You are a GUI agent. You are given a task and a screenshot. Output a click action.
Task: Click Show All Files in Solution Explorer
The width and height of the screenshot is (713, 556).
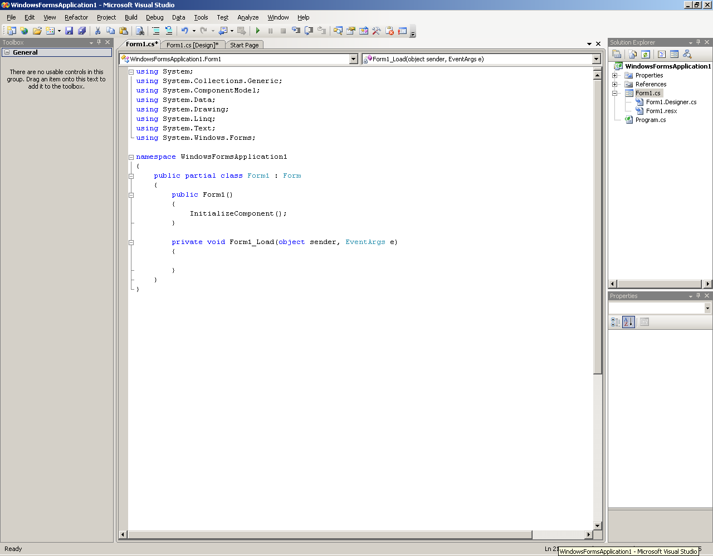pos(632,54)
